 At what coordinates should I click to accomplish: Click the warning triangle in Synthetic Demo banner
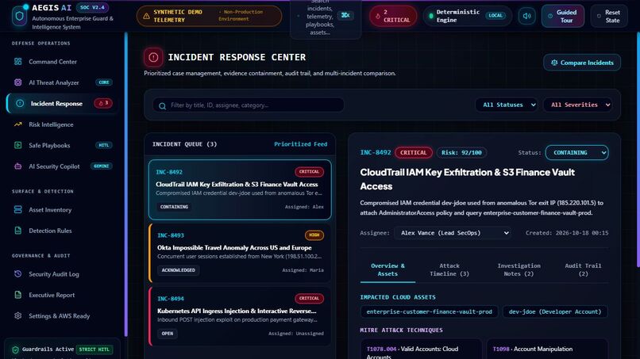coord(146,17)
